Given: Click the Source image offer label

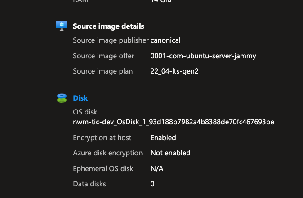Looking at the screenshot, I should click(103, 56).
